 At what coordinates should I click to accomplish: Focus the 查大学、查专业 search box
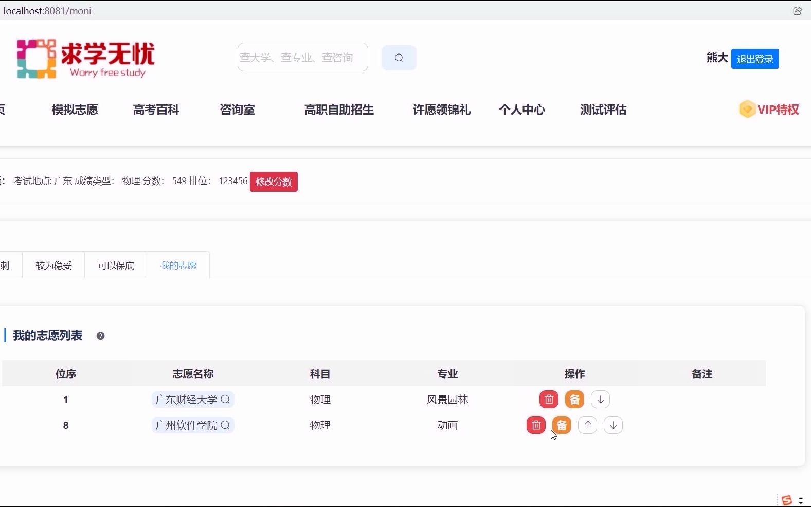click(302, 57)
